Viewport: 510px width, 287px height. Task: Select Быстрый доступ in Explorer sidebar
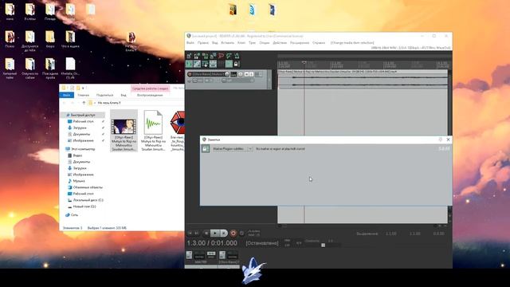pyautogui.click(x=83, y=115)
